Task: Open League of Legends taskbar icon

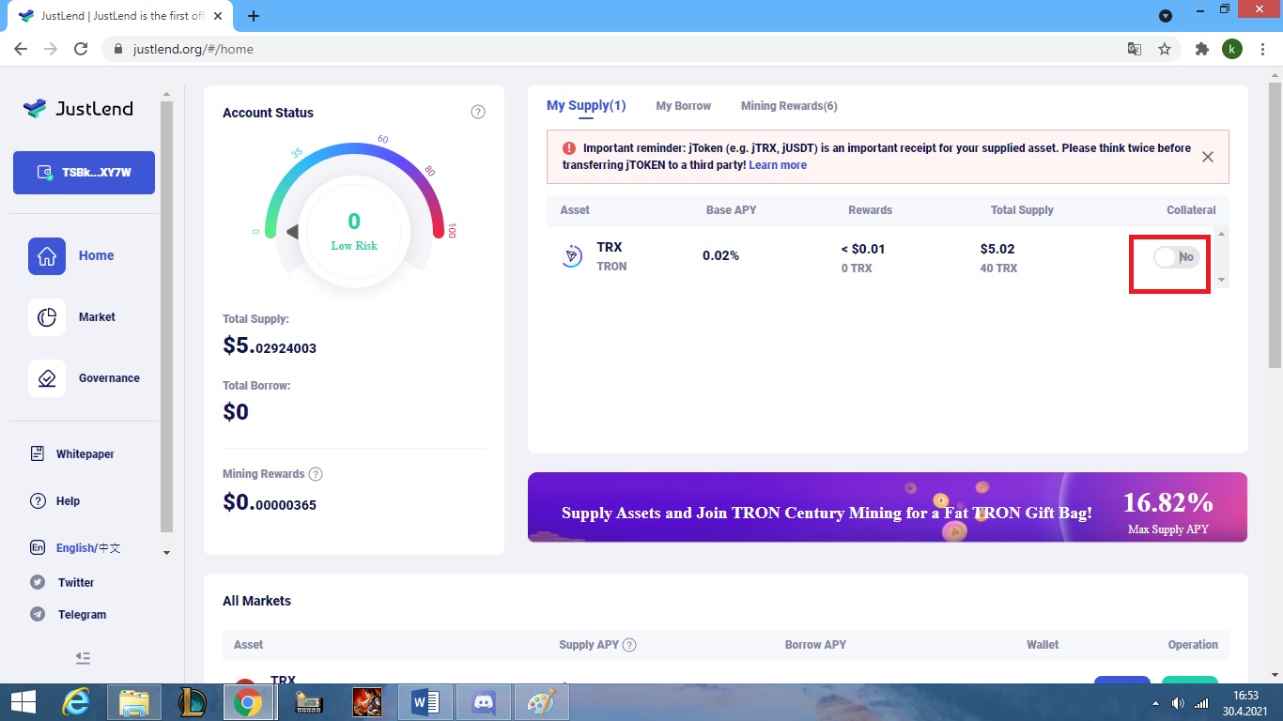Action: coord(193,702)
